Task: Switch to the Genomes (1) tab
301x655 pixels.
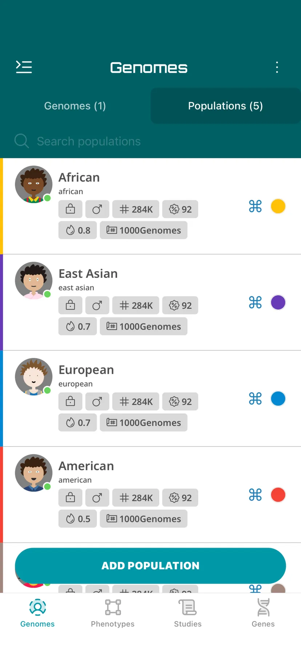Action: click(75, 106)
